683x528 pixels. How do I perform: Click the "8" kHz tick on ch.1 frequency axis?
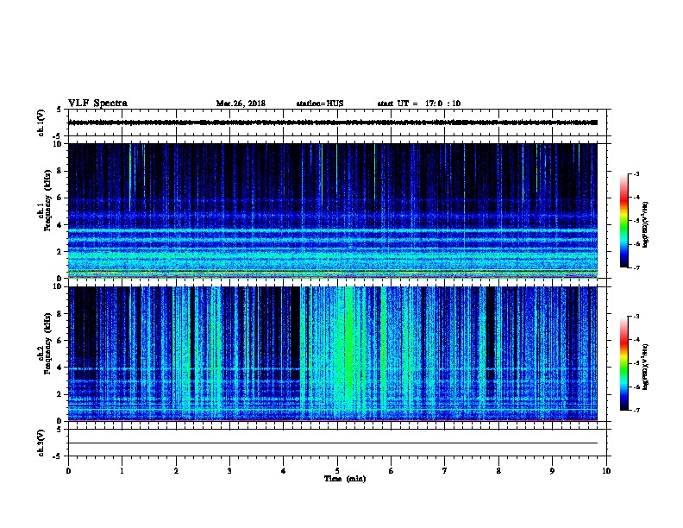(60, 171)
